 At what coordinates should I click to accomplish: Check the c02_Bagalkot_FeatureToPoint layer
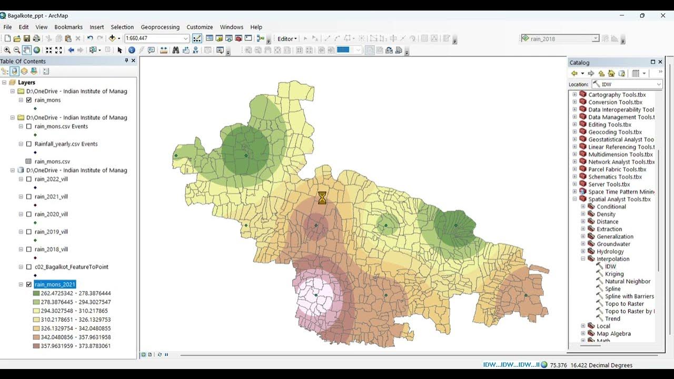(29, 267)
